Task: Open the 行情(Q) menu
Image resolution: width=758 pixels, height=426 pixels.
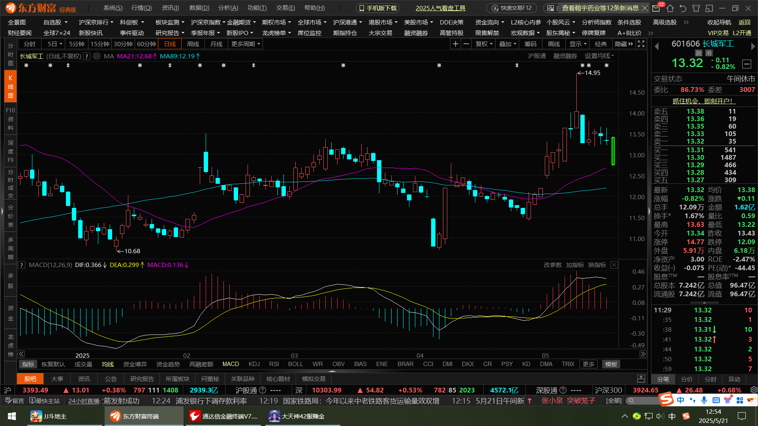Action: click(141, 8)
